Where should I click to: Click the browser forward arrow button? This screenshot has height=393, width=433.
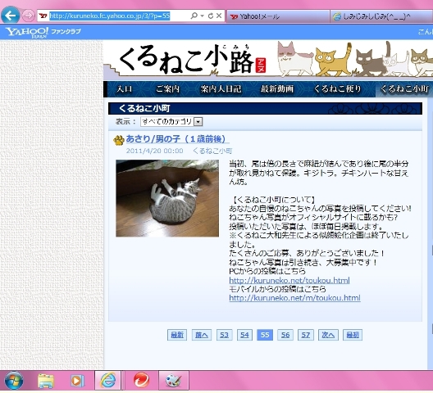pyautogui.click(x=28, y=16)
